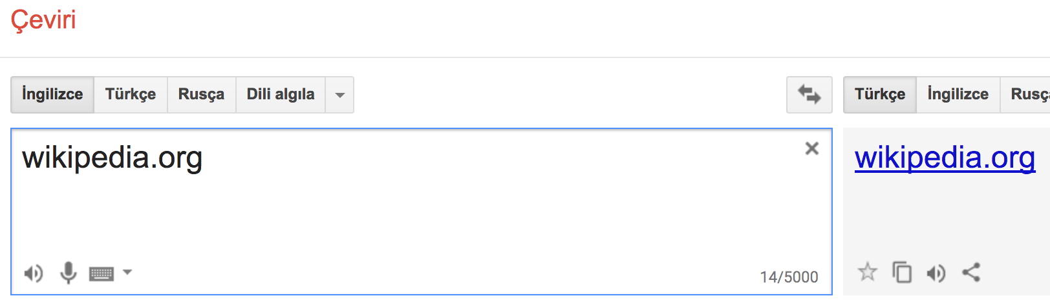Star the translation to save it
Screen dimensions: 1050x307
(868, 272)
